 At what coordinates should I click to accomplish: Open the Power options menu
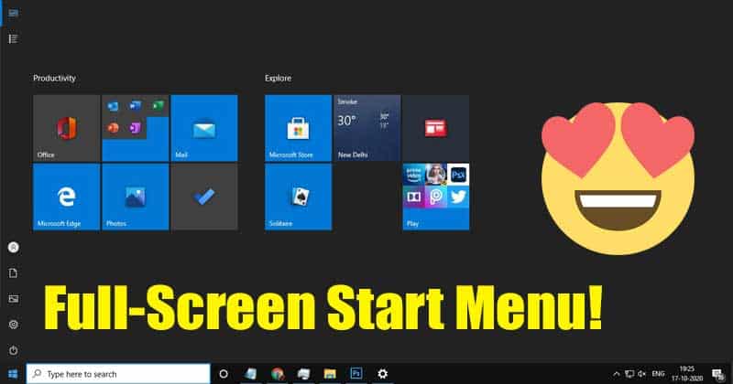tap(13, 350)
